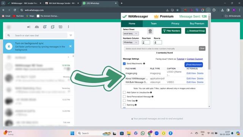The image size is (243, 137).
Task: Open WhatsApp Status icon
Action: point(45,27)
